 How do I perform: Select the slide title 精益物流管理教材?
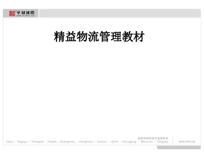99,36
